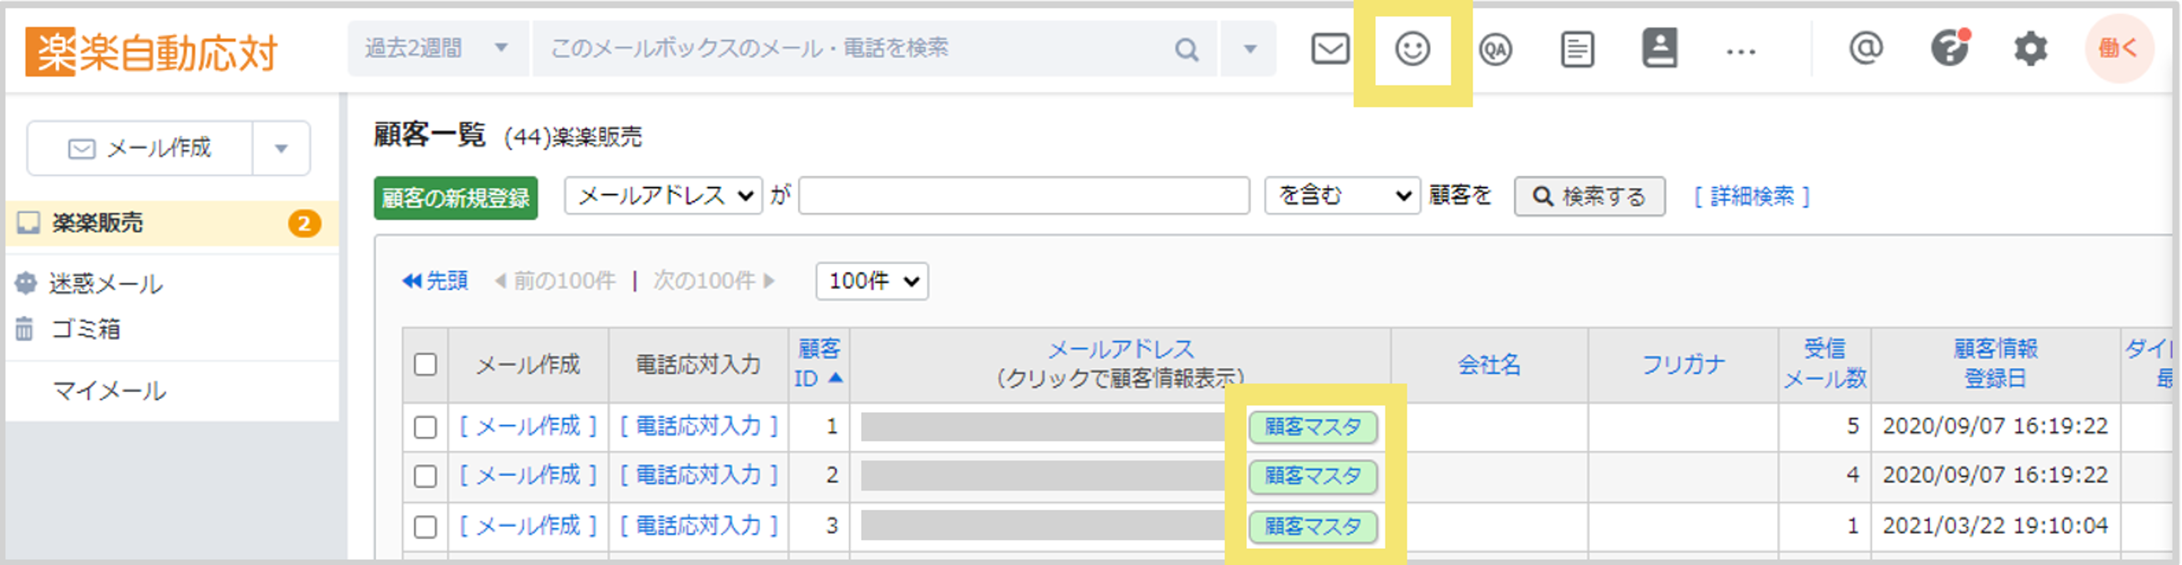This screenshot has width=2182, height=565.
Task: Check the box for customer ID 3
Action: pos(425,527)
